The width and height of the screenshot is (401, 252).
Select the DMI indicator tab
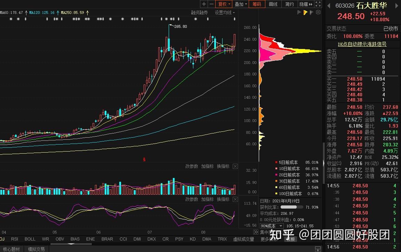[137, 239]
